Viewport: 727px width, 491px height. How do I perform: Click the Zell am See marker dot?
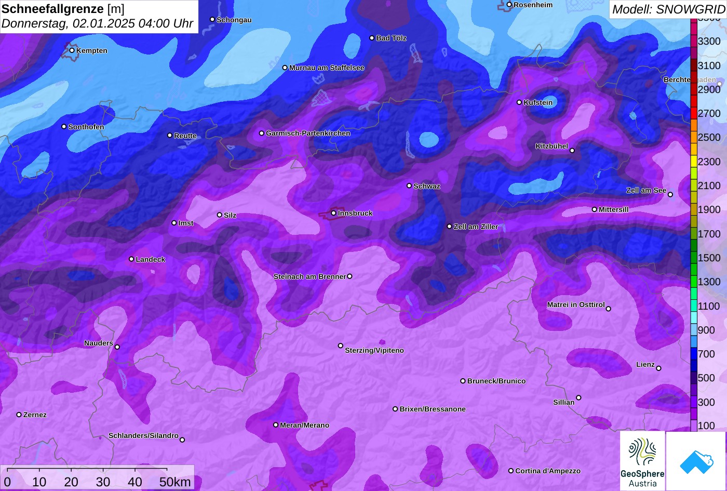point(670,195)
